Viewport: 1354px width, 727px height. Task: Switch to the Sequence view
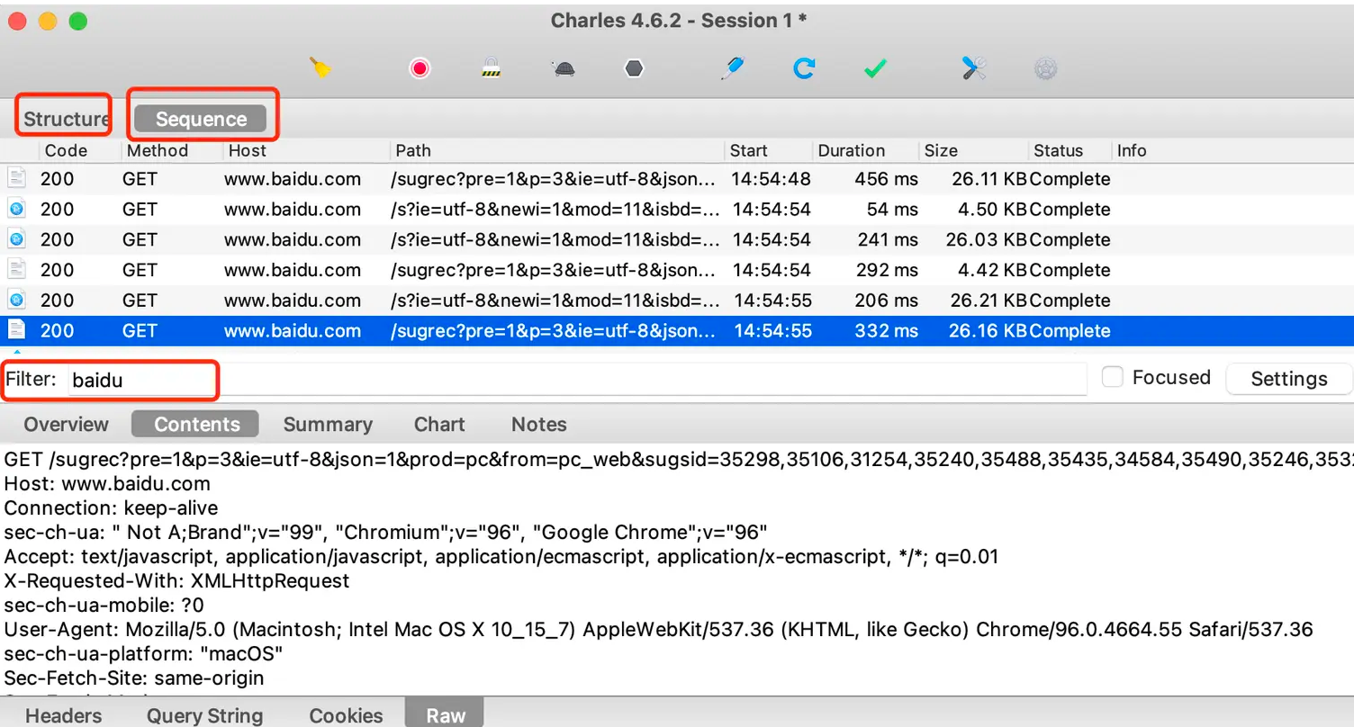[201, 119]
